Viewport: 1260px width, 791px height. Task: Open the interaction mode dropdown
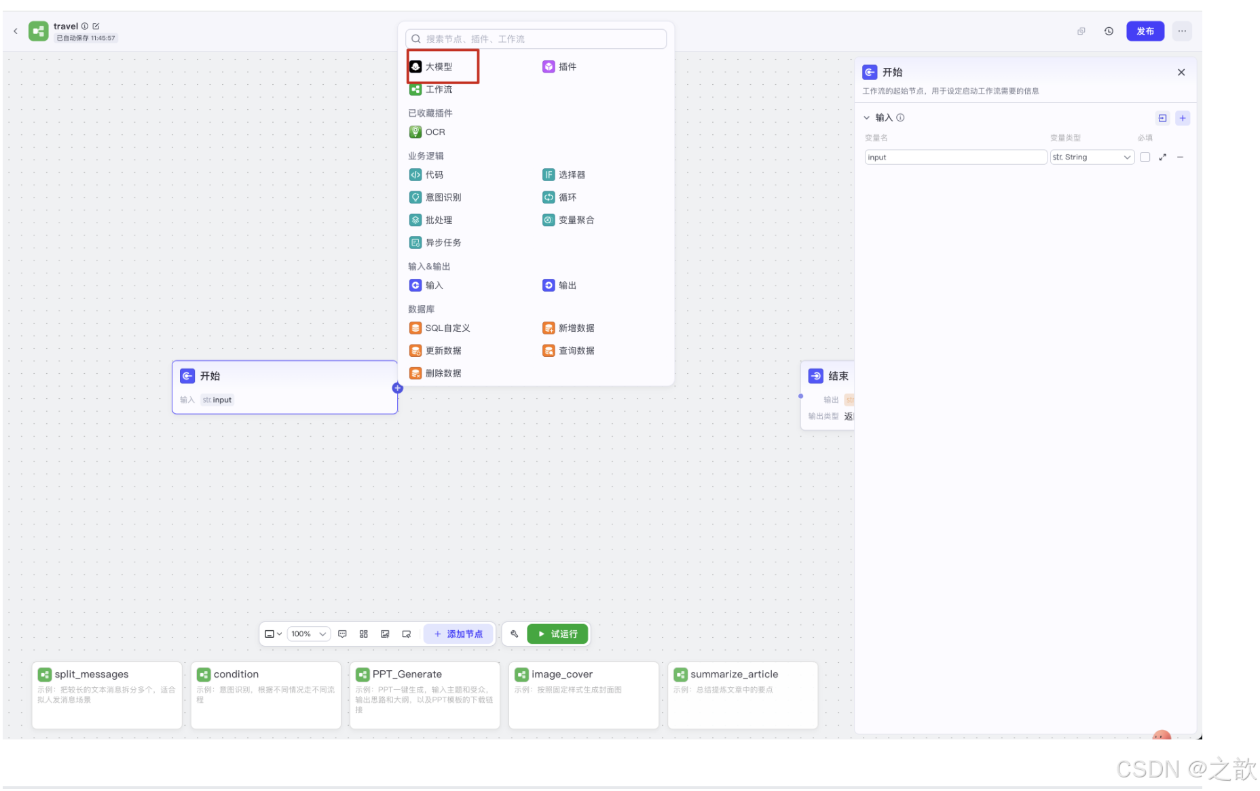point(273,634)
